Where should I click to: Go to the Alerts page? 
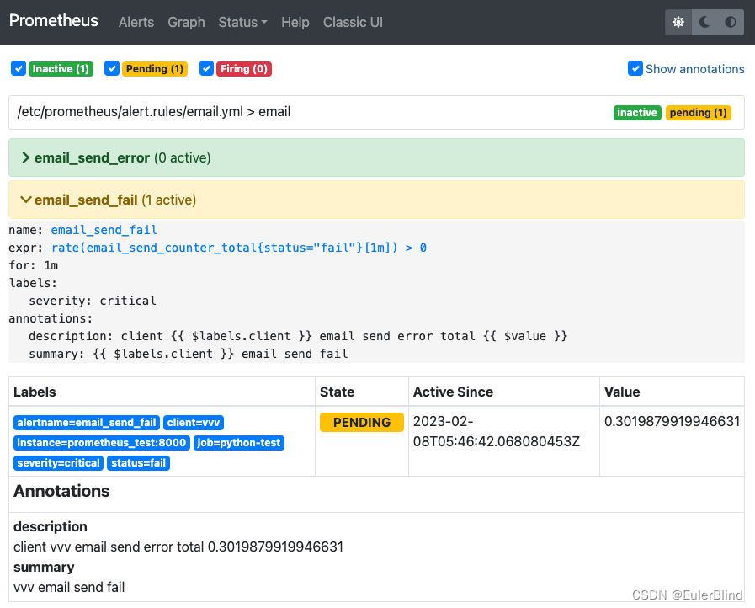click(x=136, y=22)
